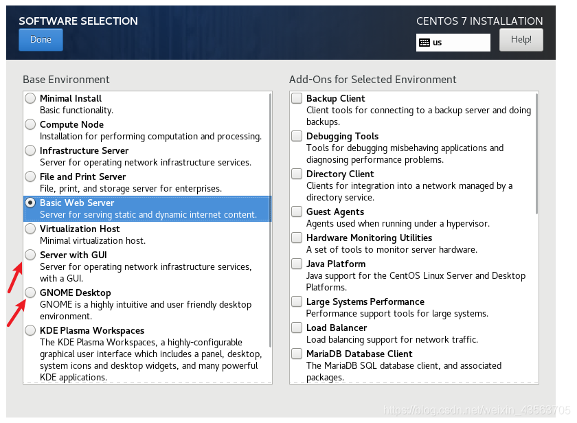The image size is (577, 423).
Task: Click 'Agents used when running under a hypervisor.'
Action: 398,224
